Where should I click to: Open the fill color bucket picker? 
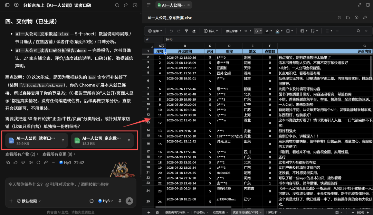point(279,31)
